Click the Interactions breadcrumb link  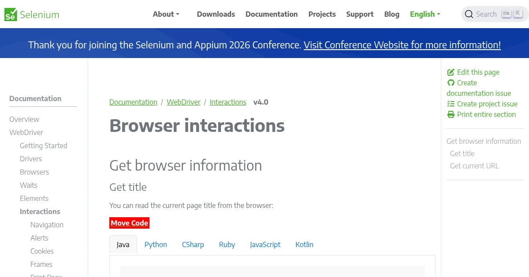[228, 102]
